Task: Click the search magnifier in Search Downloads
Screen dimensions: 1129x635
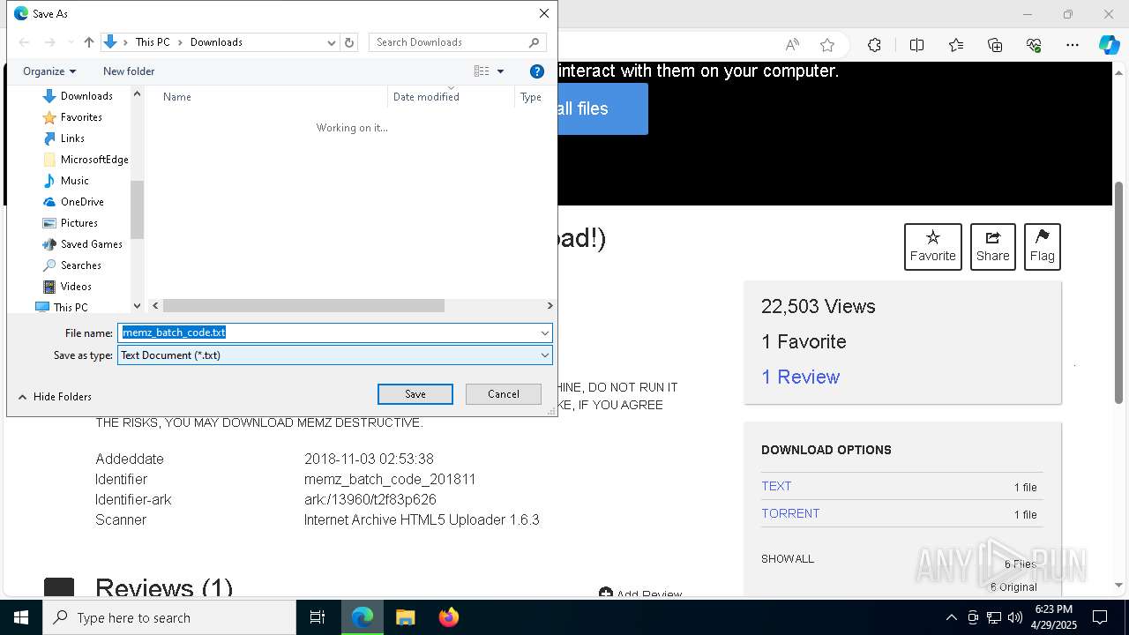Action: [535, 42]
